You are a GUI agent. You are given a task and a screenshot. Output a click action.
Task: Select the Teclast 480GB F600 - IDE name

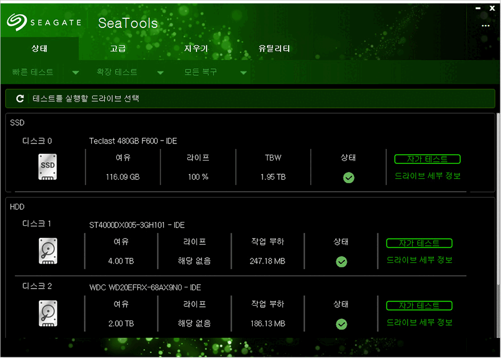tap(133, 141)
